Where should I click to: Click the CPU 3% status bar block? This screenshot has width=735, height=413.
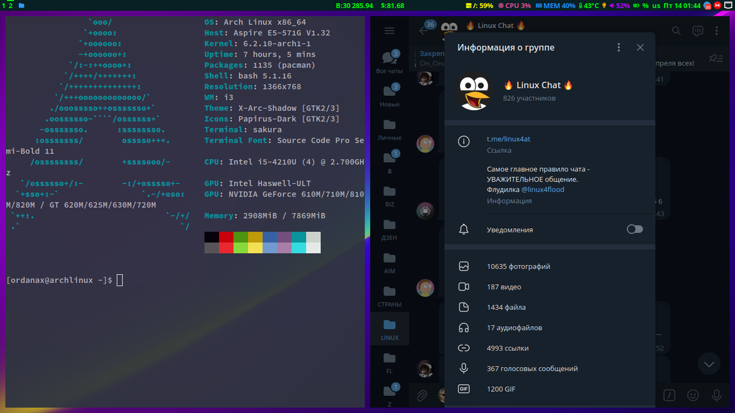[514, 6]
